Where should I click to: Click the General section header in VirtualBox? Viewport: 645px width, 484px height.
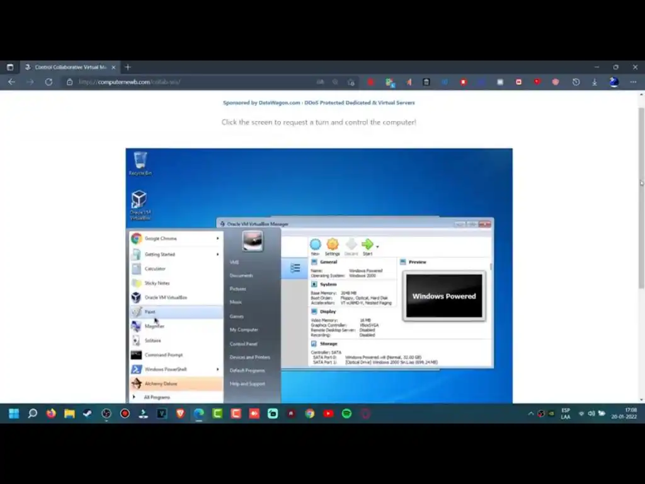(x=328, y=262)
